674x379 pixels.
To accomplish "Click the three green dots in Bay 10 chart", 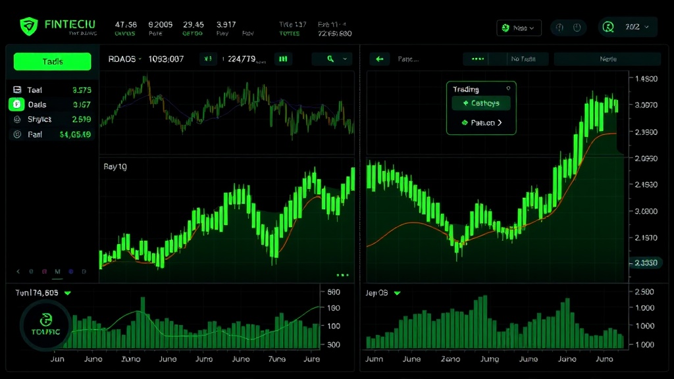I will (x=342, y=275).
